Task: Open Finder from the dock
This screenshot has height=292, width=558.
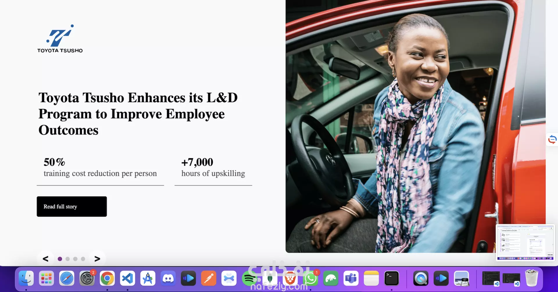Action: coord(26,279)
